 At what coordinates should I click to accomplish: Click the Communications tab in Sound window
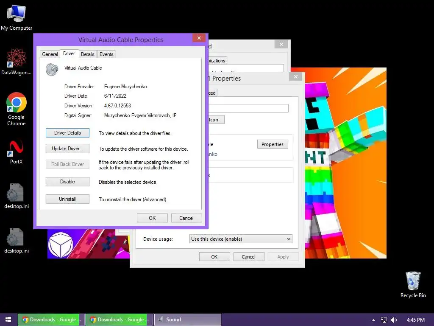click(x=217, y=61)
